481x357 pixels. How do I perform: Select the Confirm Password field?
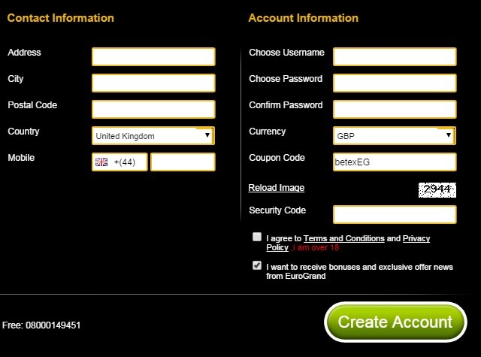coord(395,109)
